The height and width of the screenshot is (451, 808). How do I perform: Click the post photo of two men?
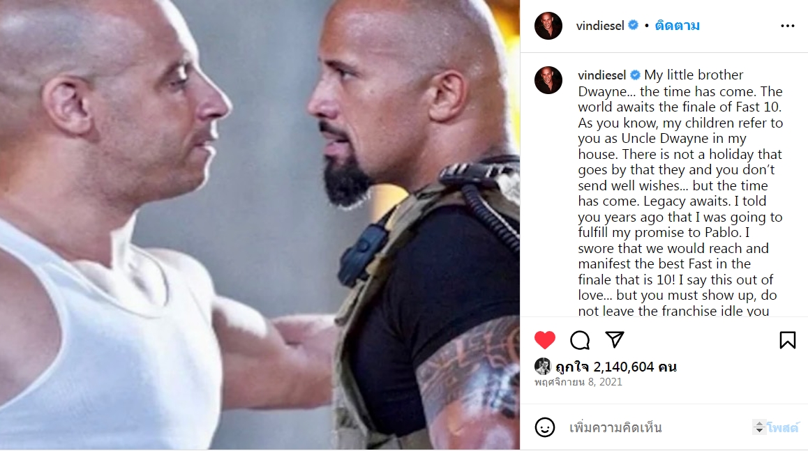(x=260, y=225)
